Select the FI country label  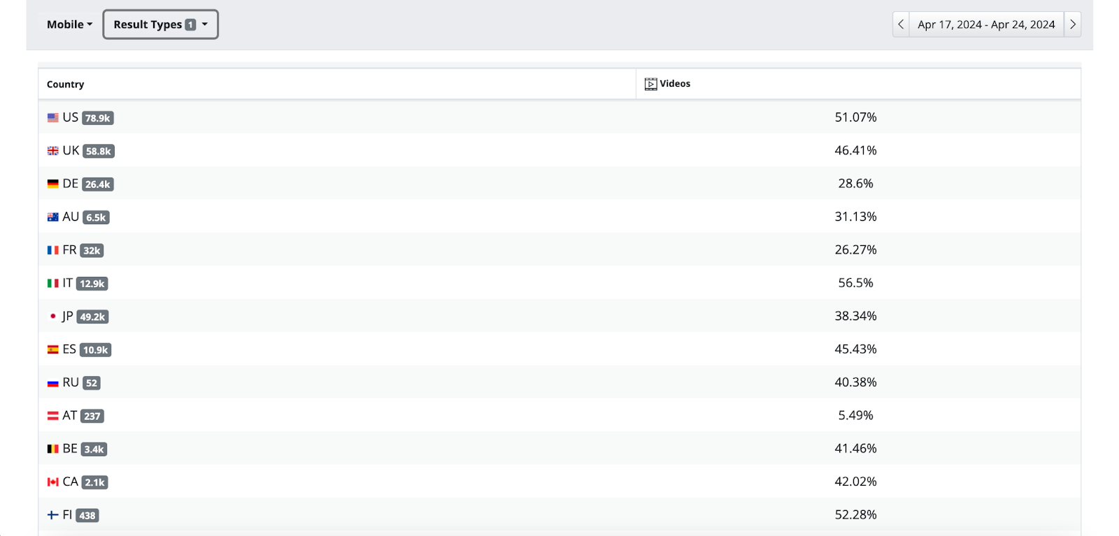(x=68, y=515)
